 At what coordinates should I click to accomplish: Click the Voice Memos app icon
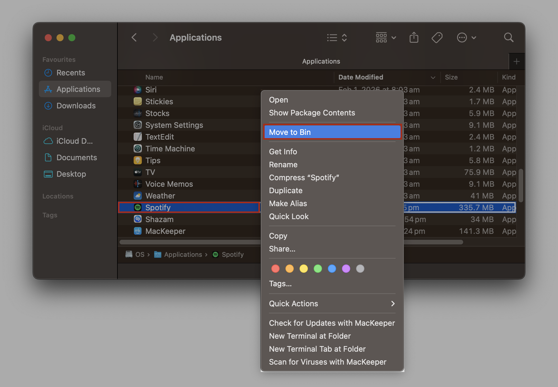pyautogui.click(x=138, y=184)
